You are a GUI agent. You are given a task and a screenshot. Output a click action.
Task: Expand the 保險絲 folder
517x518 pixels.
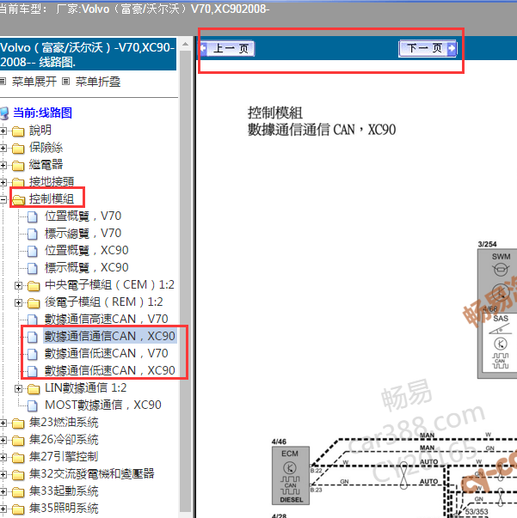(x=3, y=148)
